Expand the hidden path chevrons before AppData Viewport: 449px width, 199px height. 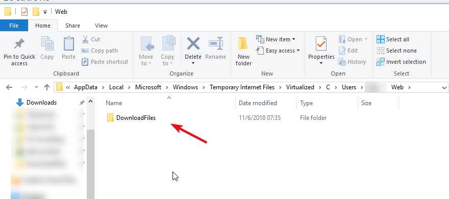(x=68, y=87)
